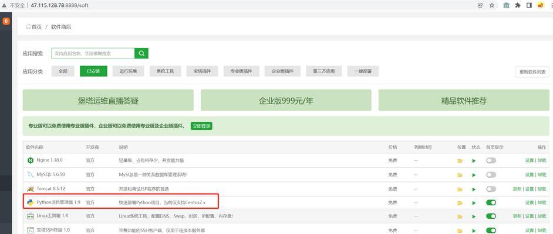Click Tomcat status play icon
553x234 pixels.
(x=474, y=189)
